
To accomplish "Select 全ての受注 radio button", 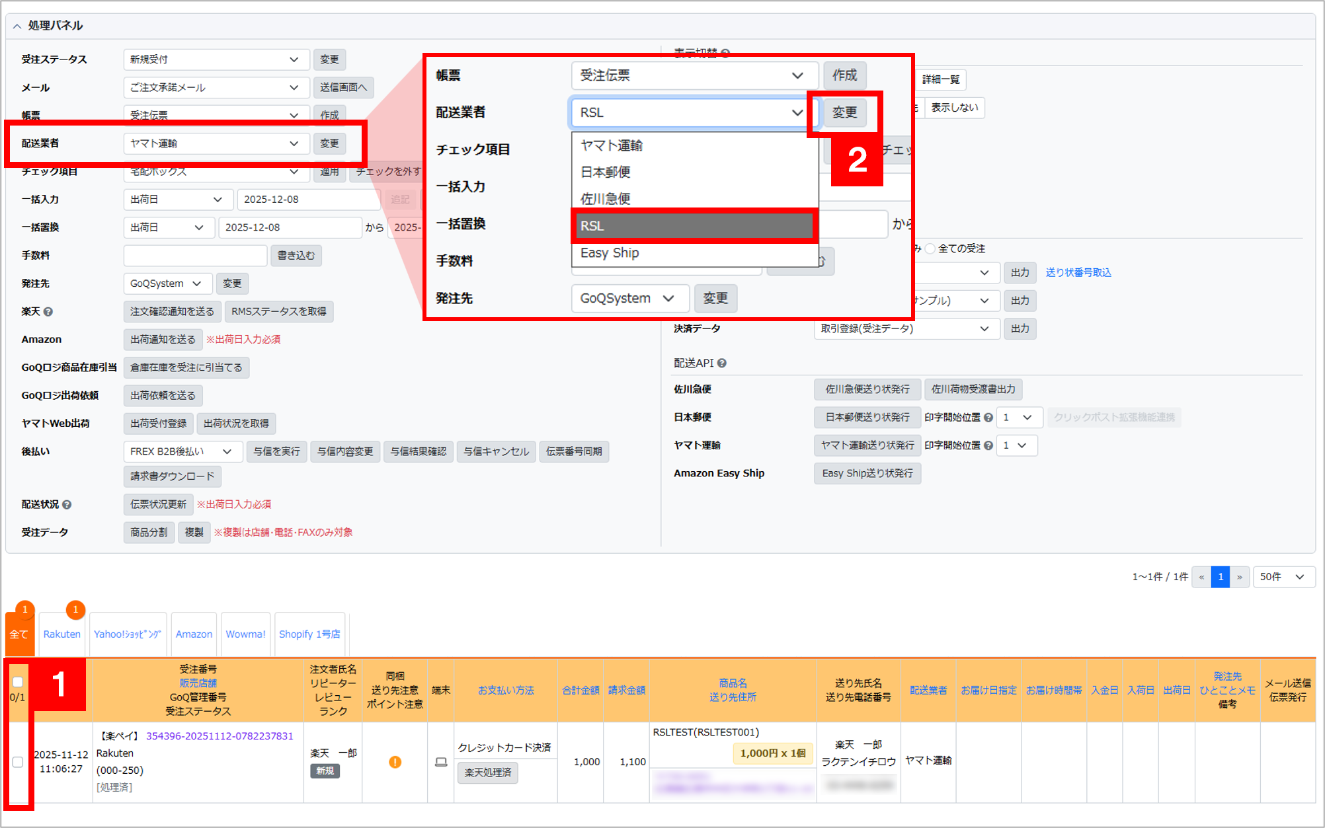I will pos(930,248).
